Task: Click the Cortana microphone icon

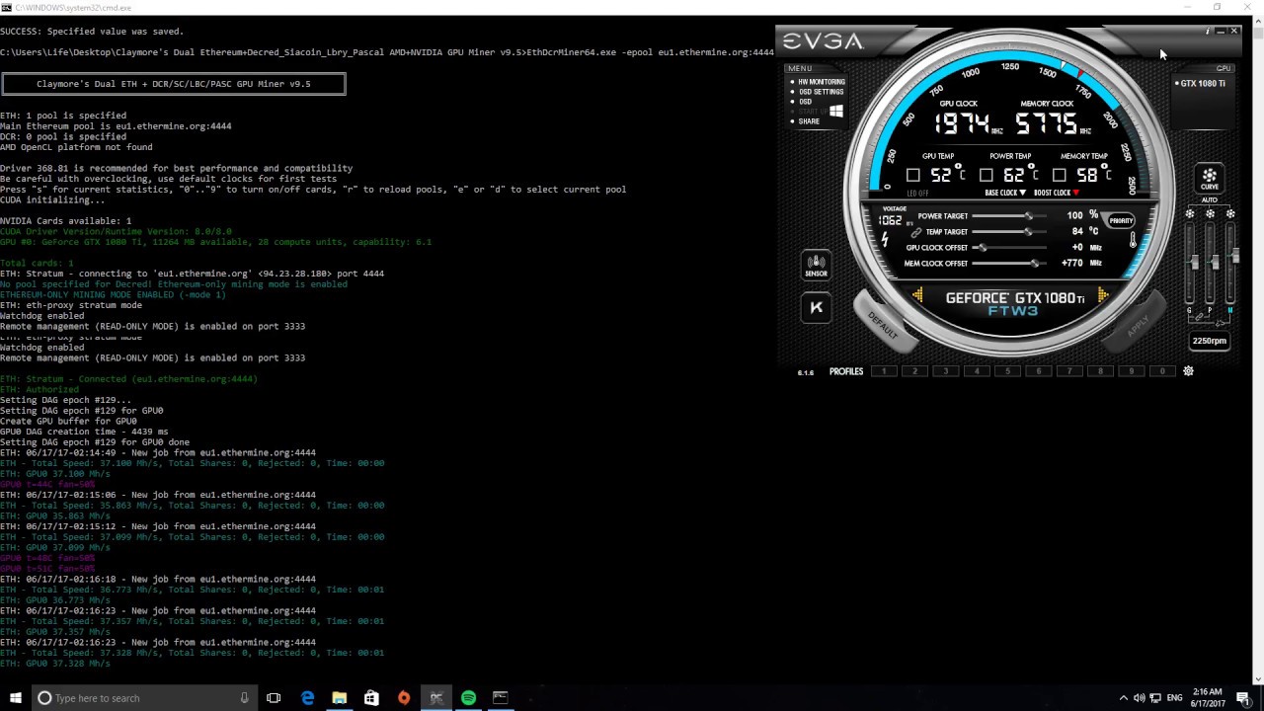Action: click(x=244, y=698)
